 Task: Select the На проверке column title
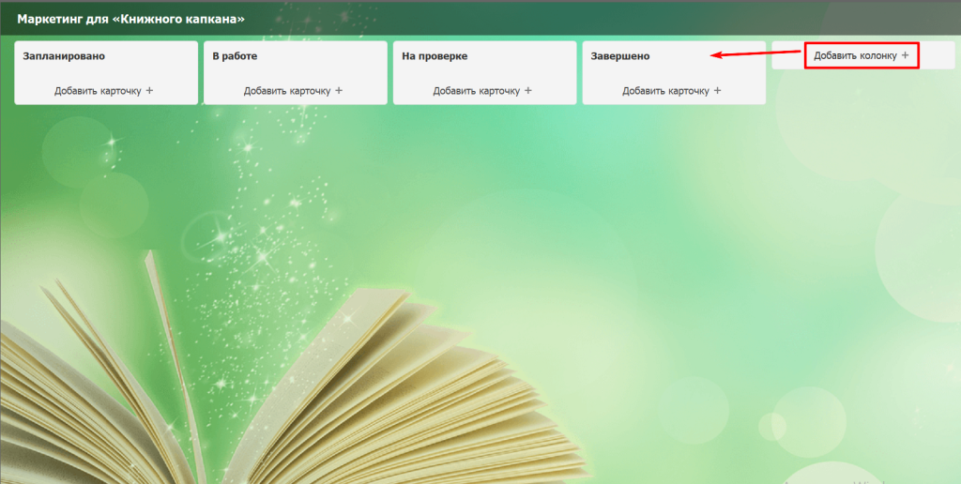tap(435, 56)
